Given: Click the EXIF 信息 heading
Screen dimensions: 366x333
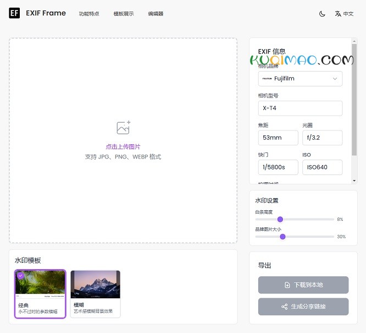Looking at the screenshot, I should click(x=271, y=51).
